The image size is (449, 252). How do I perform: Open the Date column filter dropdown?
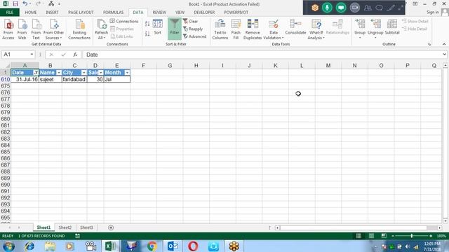pos(36,73)
